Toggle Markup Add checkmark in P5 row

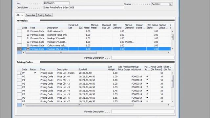[x=147, y=94]
